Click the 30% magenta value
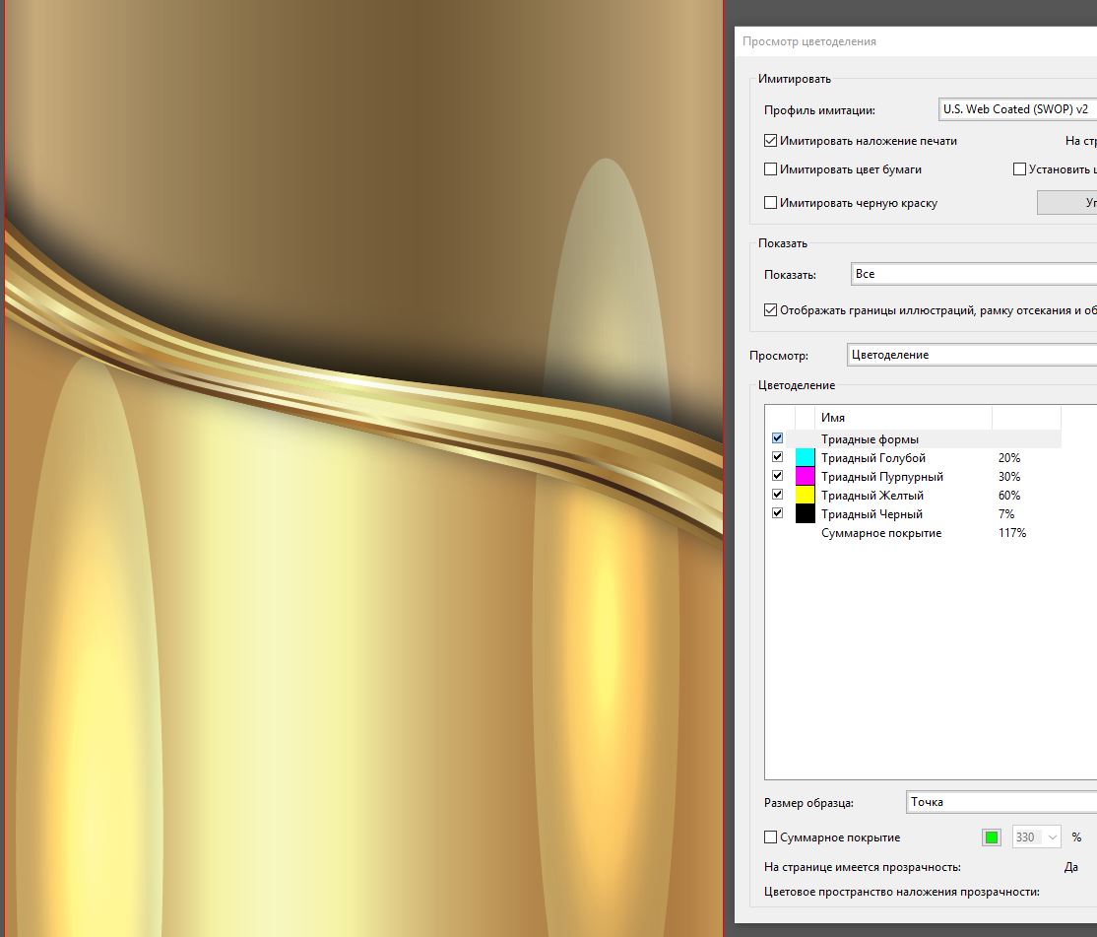Image resolution: width=1097 pixels, height=937 pixels. pyautogui.click(x=1008, y=477)
